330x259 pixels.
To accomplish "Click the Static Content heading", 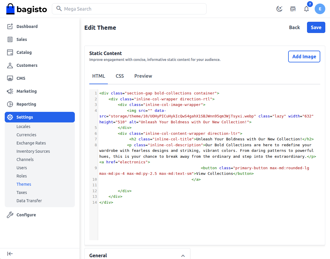I will coord(105,53).
